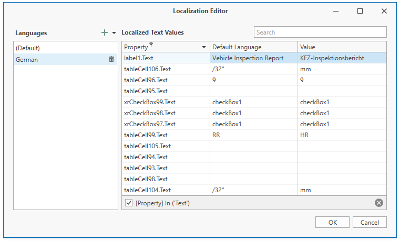The width and height of the screenshot is (400, 242).
Task: Click inside the Search text field
Action: [320, 32]
